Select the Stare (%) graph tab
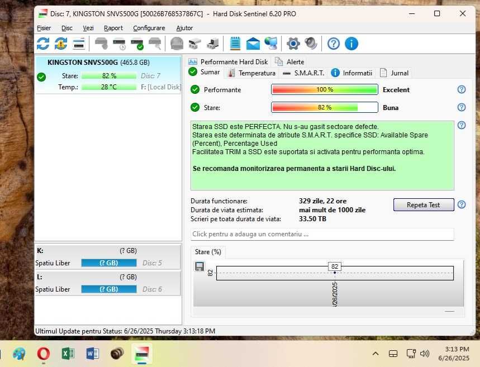 (208, 252)
